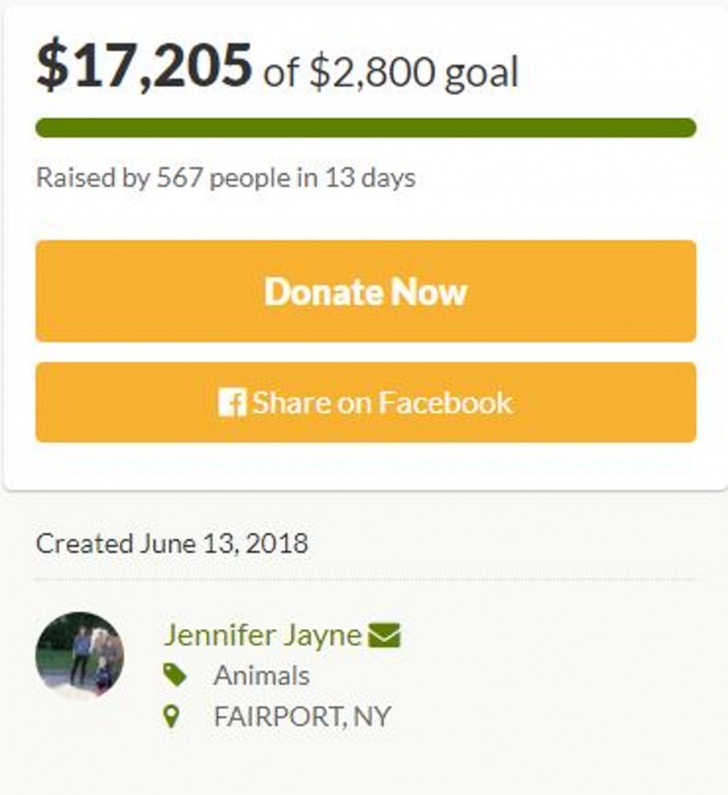Open Jennifer Jayne's profile link
Image resolution: width=728 pixels, height=795 pixels.
pyautogui.click(x=262, y=634)
